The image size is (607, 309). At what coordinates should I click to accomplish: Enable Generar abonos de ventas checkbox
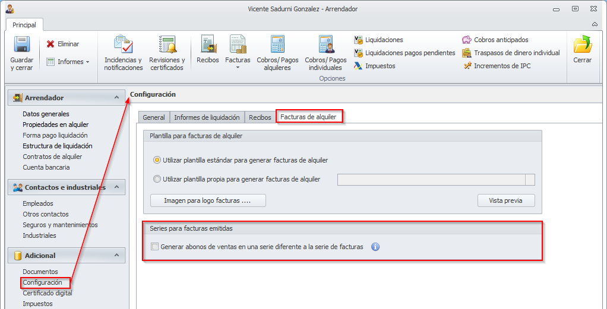(155, 246)
